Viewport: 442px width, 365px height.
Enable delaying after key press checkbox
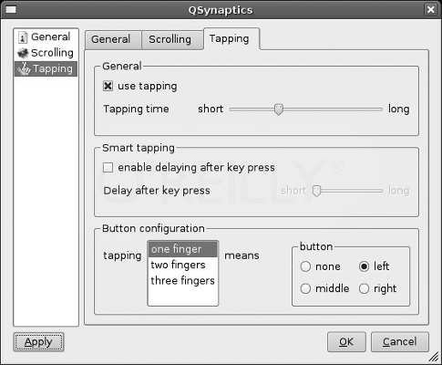tap(108, 168)
